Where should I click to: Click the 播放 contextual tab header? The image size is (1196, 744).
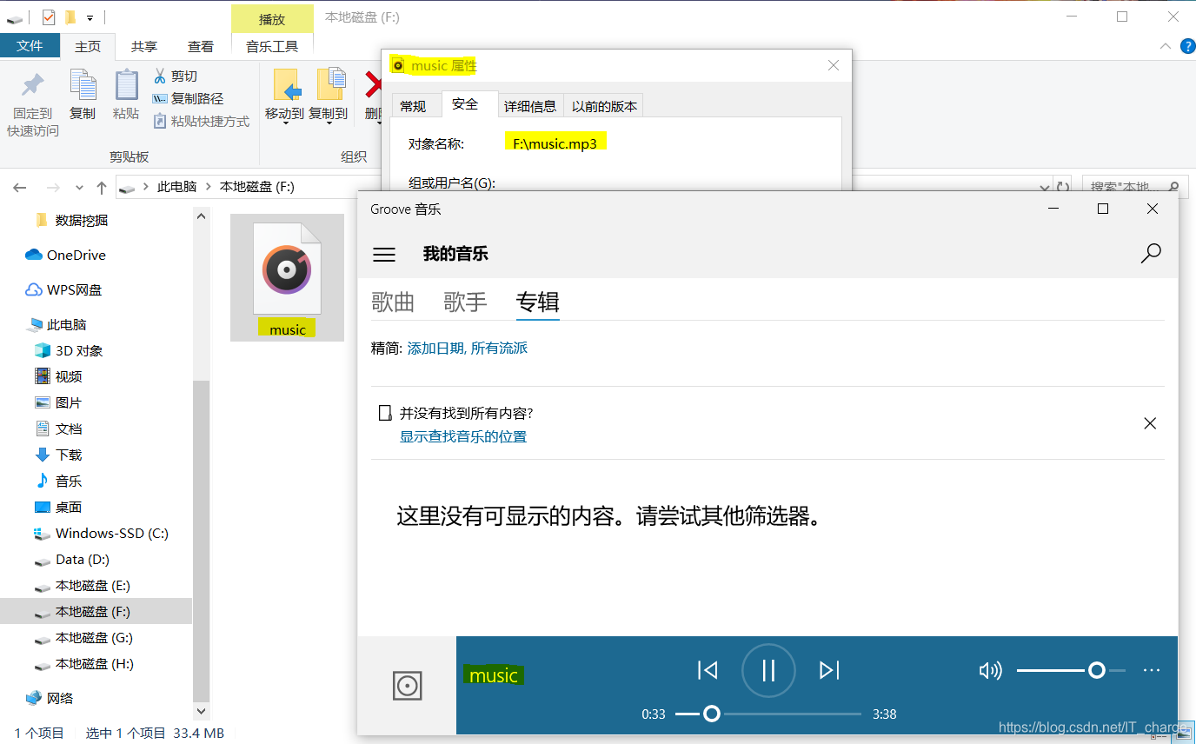[x=272, y=19]
